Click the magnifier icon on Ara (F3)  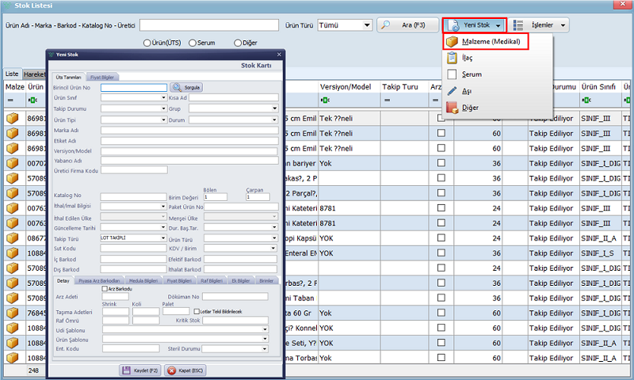(386, 25)
